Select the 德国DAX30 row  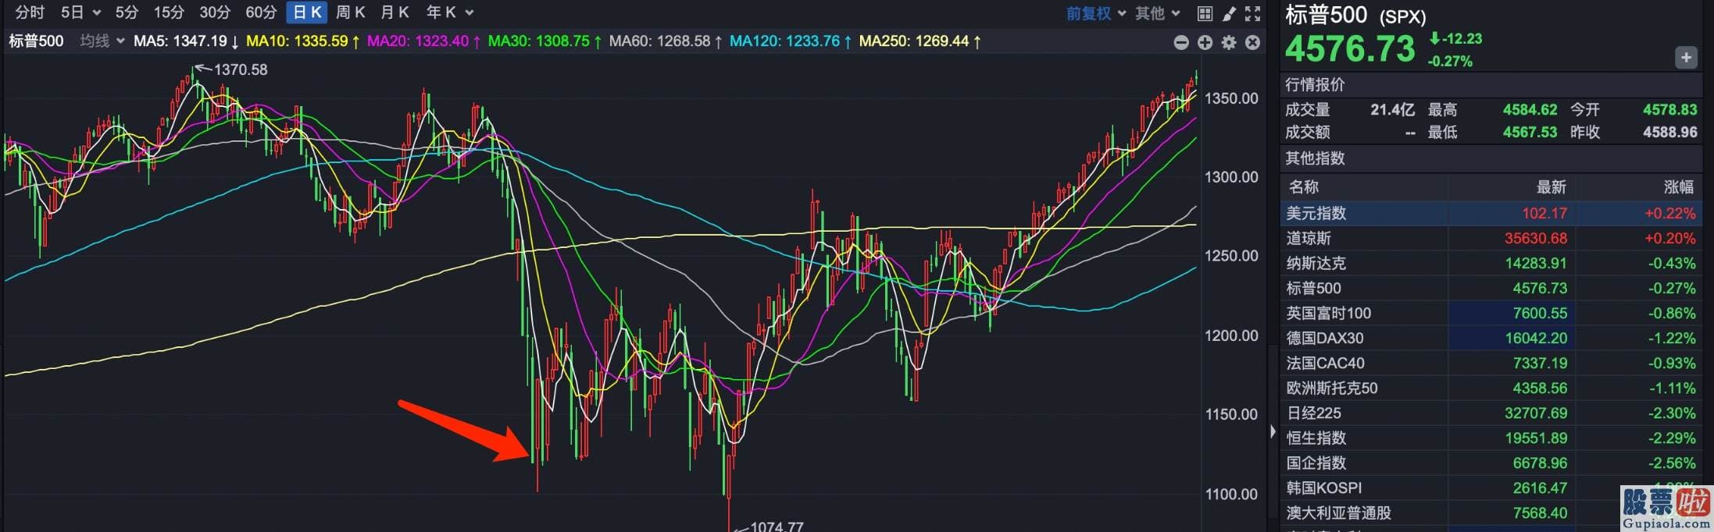(1491, 338)
